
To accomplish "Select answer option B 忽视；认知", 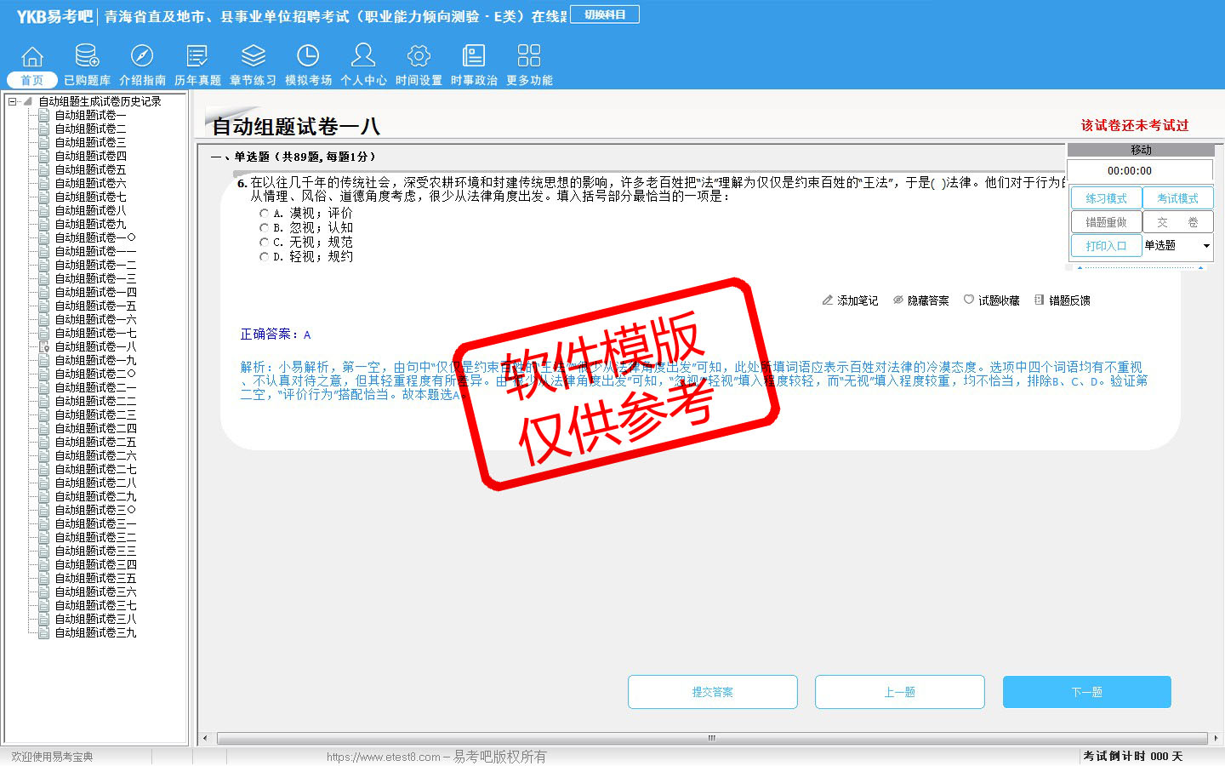I will pyautogui.click(x=264, y=228).
